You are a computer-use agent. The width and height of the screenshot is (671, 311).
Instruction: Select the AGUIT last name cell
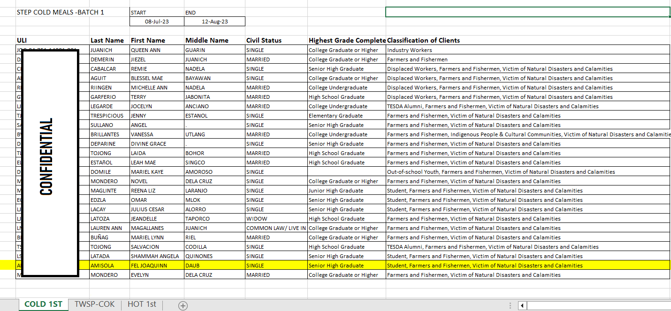109,78
